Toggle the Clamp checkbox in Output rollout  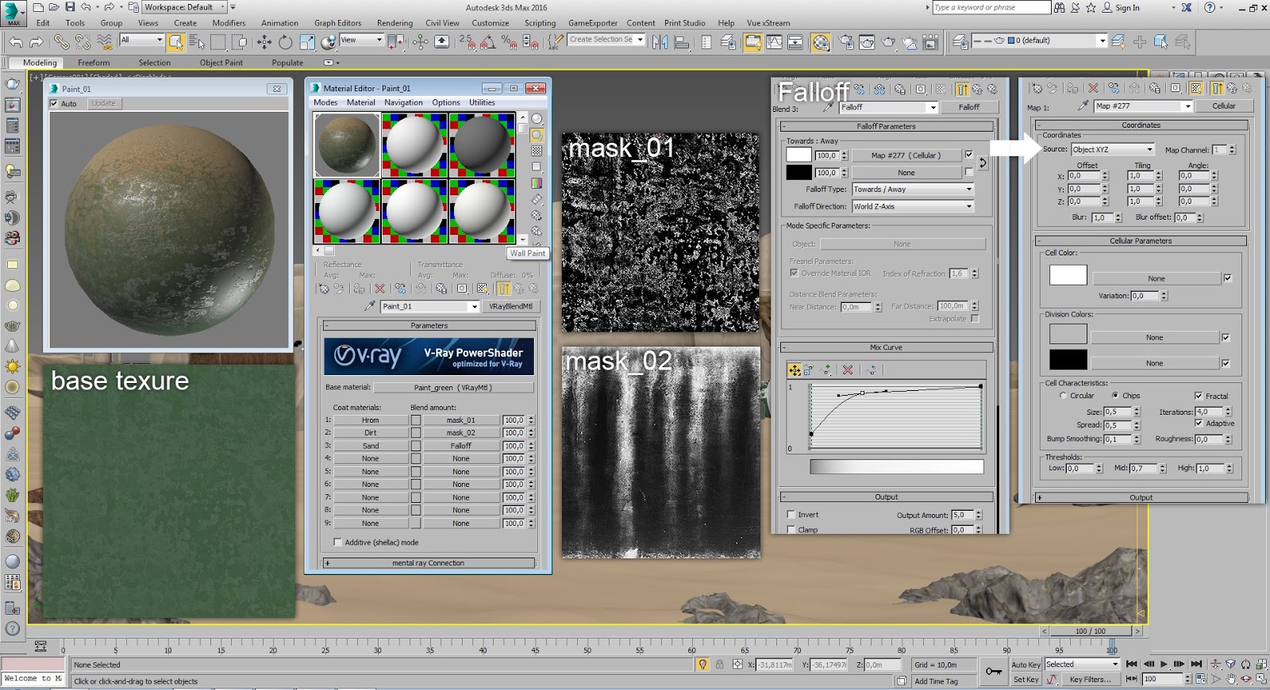(x=791, y=530)
